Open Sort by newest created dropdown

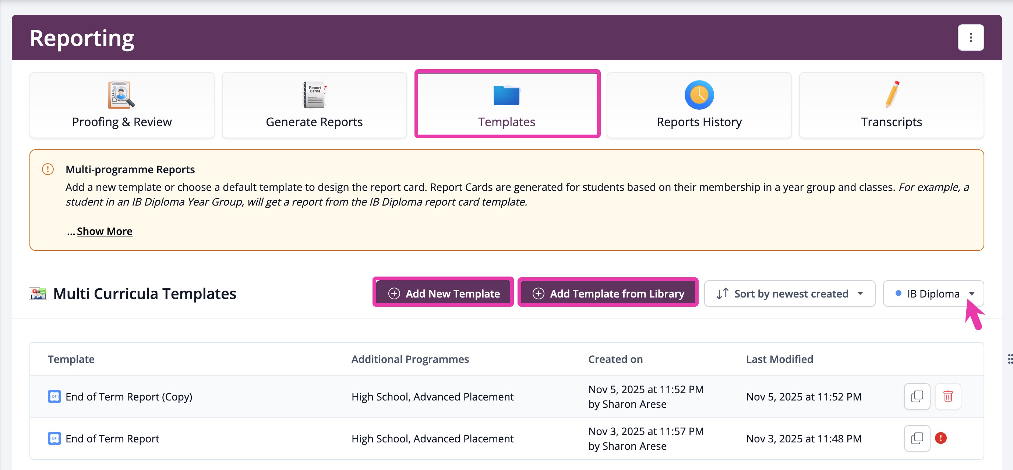pyautogui.click(x=789, y=293)
